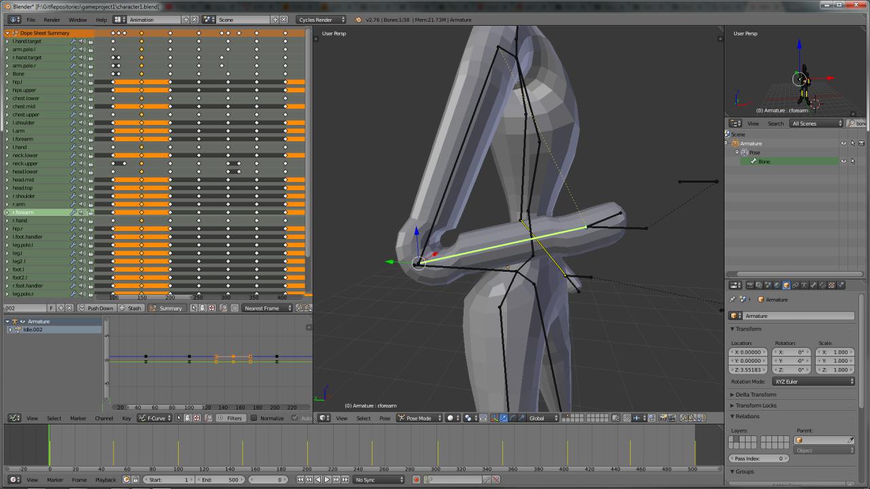This screenshot has width=870, height=489.
Task: Open the Object properties tab with orange cube icon
Action: point(786,285)
